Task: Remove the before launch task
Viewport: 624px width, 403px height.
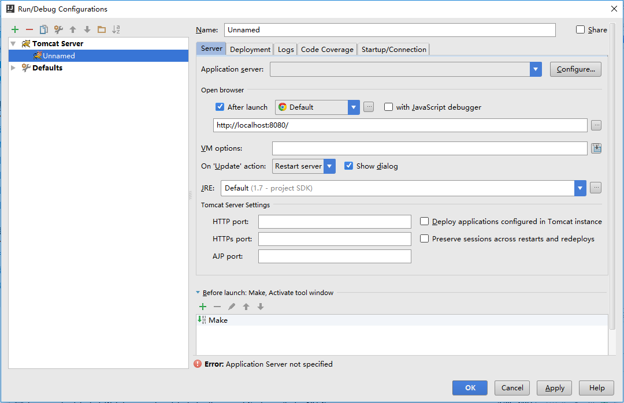Action: pyautogui.click(x=217, y=307)
